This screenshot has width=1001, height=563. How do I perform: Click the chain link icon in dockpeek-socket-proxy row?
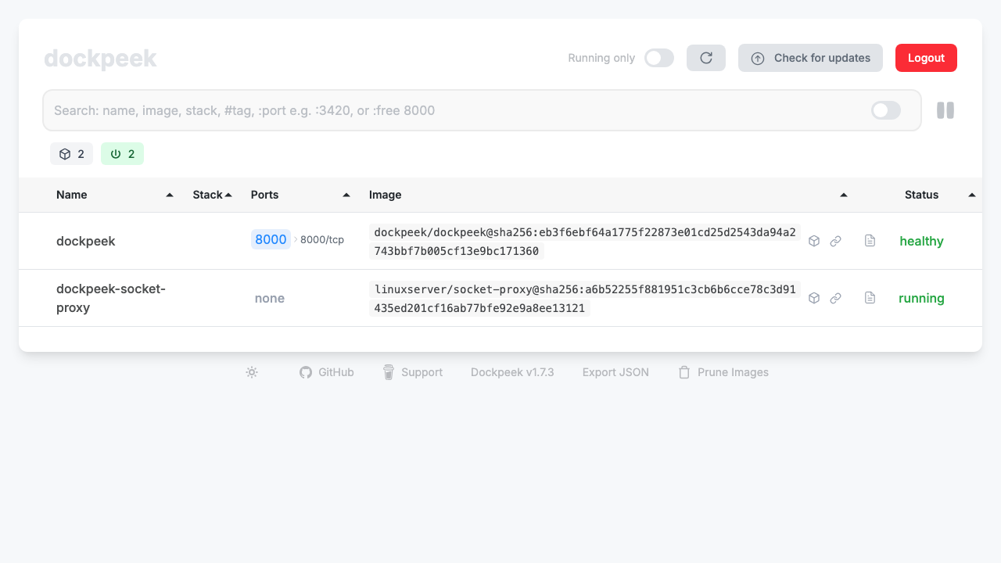tap(835, 298)
